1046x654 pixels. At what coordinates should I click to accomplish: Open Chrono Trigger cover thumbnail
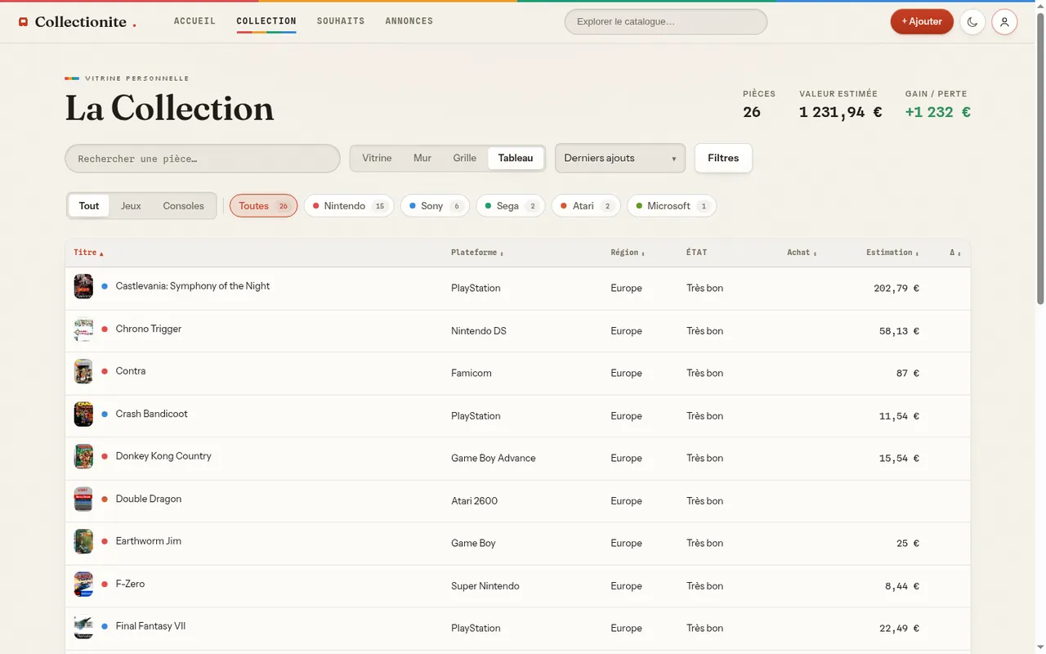[x=83, y=329]
